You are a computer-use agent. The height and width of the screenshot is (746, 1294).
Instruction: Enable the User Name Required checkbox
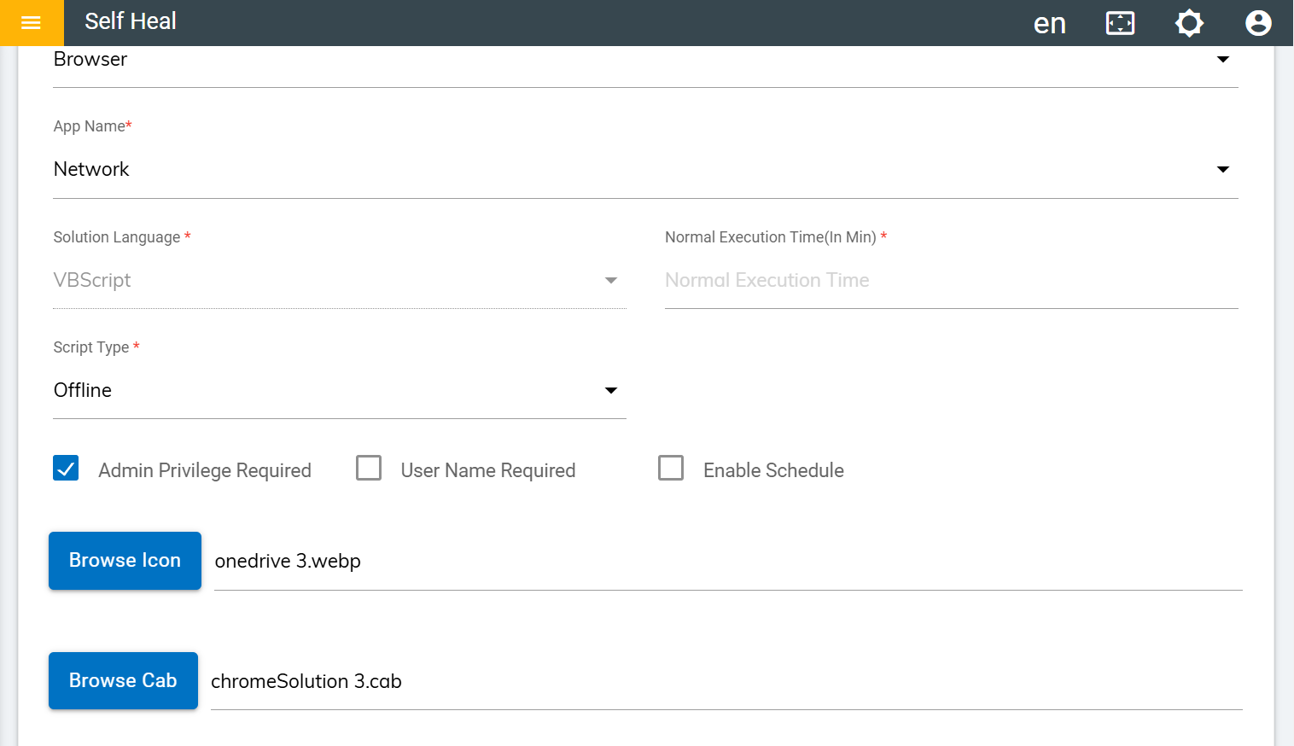coord(369,469)
